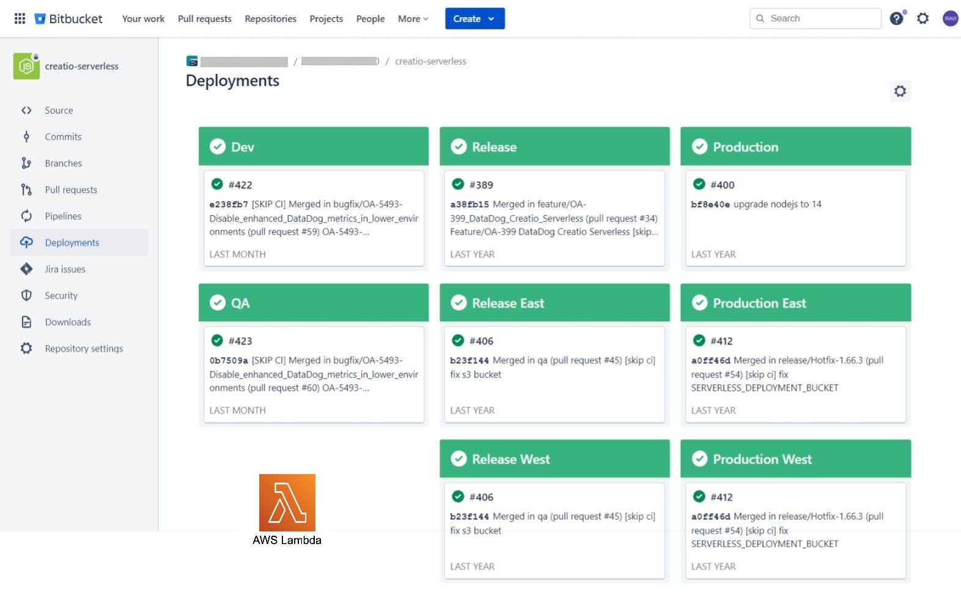Open global settings gear in top bar
Image resolution: width=961 pixels, height=595 pixels.
coord(922,18)
